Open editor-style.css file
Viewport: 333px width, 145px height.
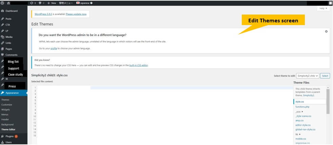point(303,125)
